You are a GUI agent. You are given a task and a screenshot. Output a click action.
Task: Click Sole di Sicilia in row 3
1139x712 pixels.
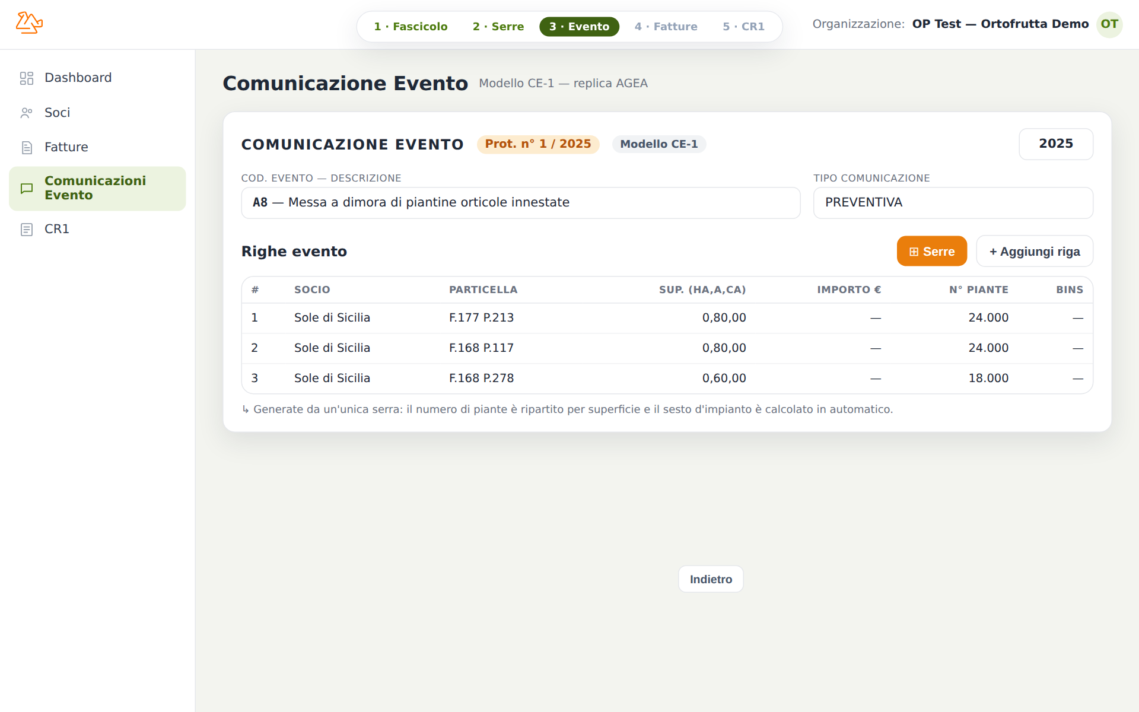(x=332, y=379)
